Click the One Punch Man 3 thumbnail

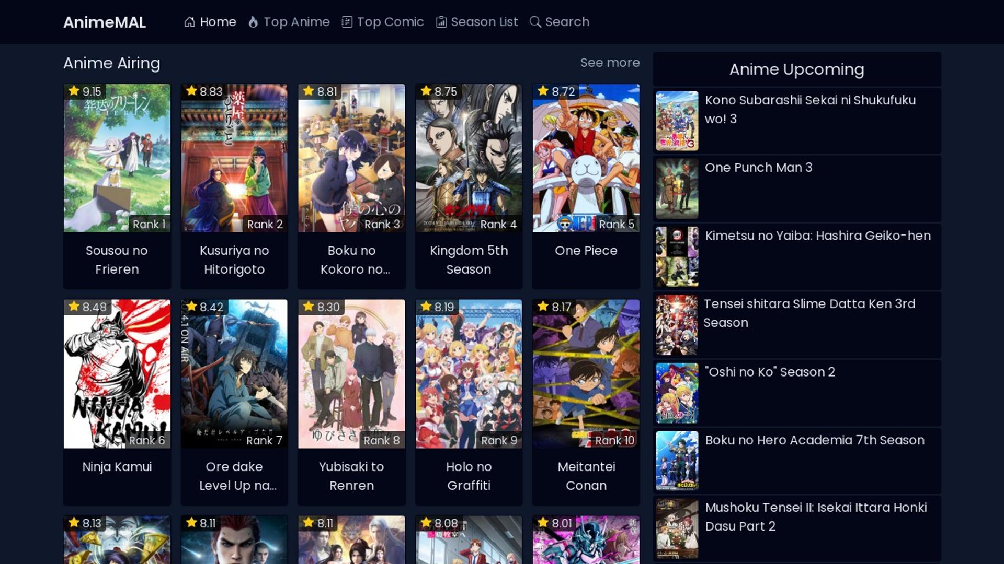677,189
